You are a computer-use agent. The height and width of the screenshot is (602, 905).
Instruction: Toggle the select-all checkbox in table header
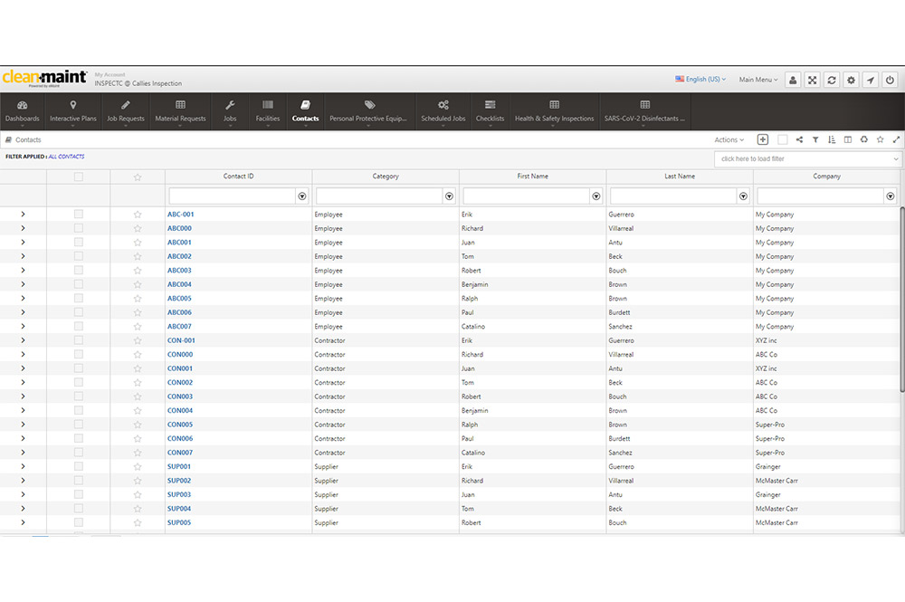pos(79,177)
